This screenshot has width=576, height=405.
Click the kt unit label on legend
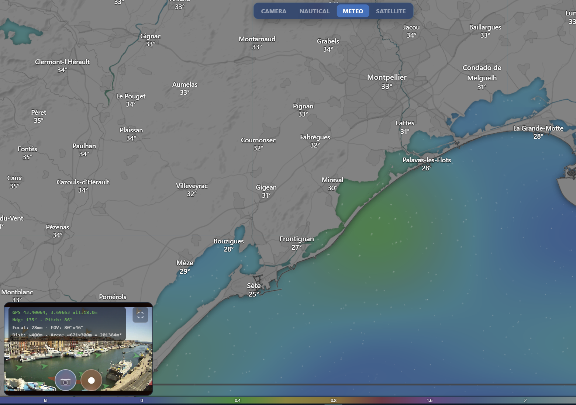(46, 400)
